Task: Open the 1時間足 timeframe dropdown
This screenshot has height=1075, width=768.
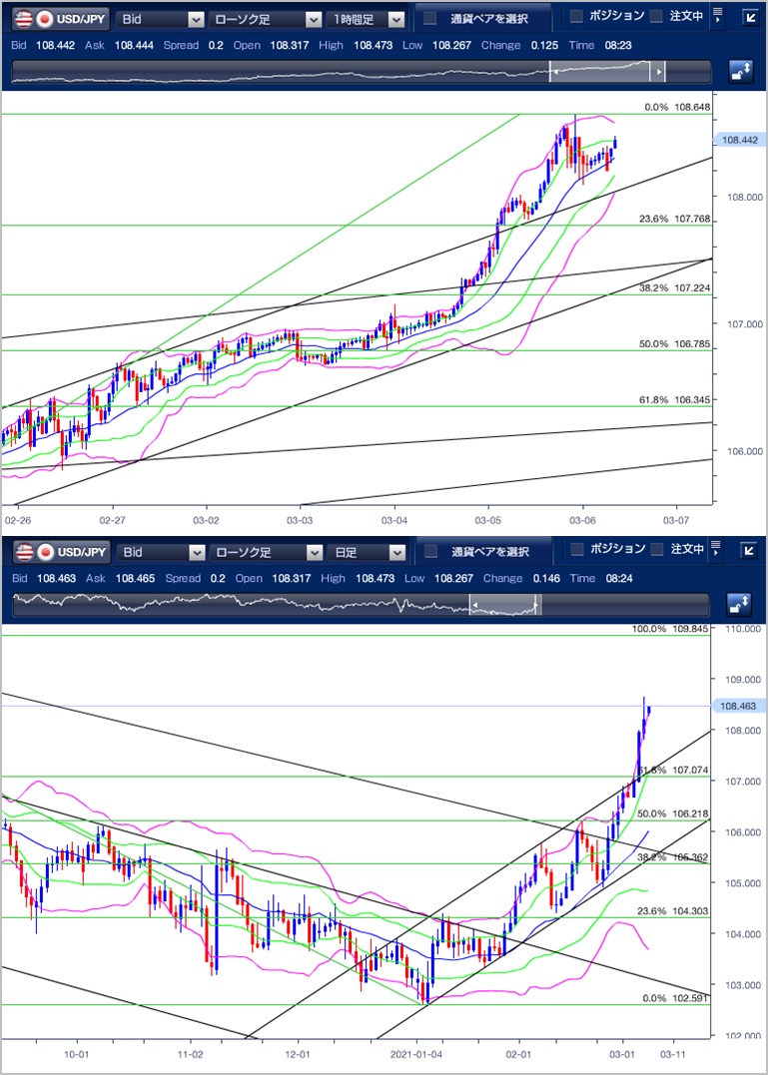Action: coord(368,19)
